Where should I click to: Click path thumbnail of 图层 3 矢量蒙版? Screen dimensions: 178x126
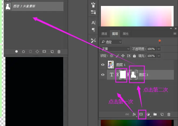click(x=8, y=6)
